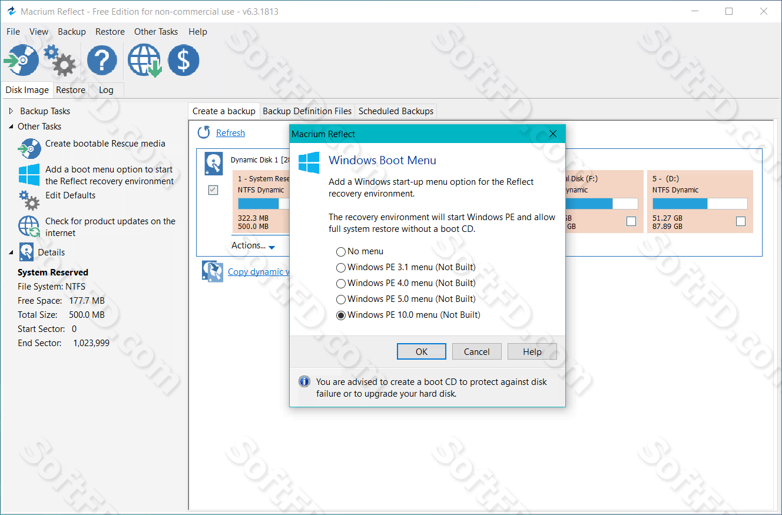Collapse the Other Tasks tree section
The image size is (782, 515).
coord(11,127)
